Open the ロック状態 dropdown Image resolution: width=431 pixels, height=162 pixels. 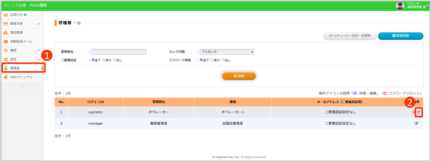[227, 52]
